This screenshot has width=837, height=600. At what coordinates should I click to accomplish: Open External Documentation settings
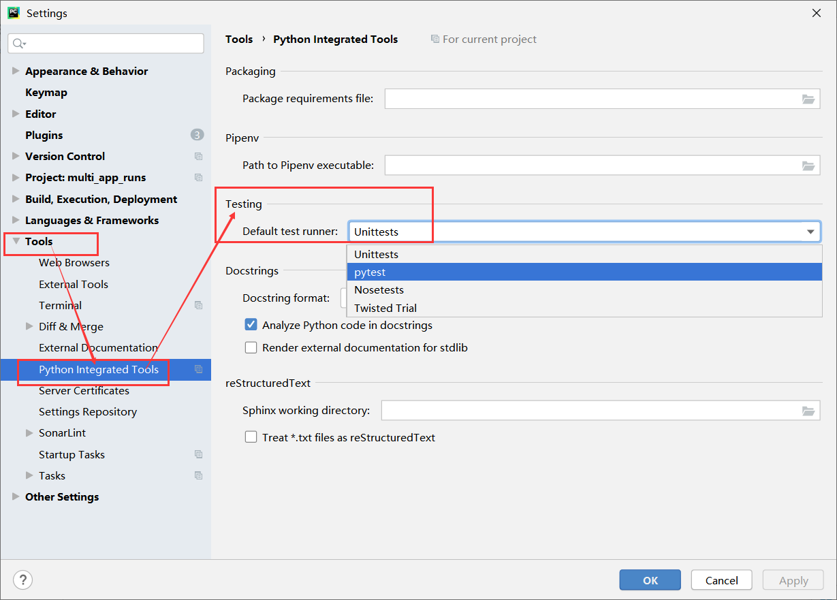[x=98, y=347]
